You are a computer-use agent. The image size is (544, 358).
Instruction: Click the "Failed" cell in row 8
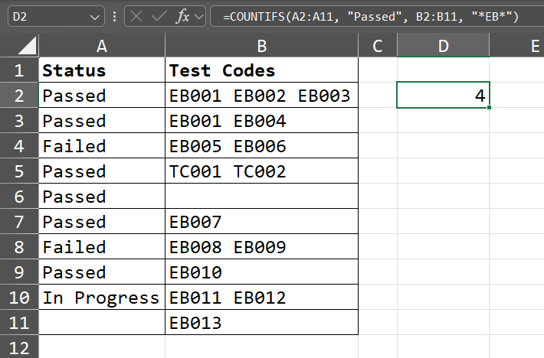coord(102,247)
